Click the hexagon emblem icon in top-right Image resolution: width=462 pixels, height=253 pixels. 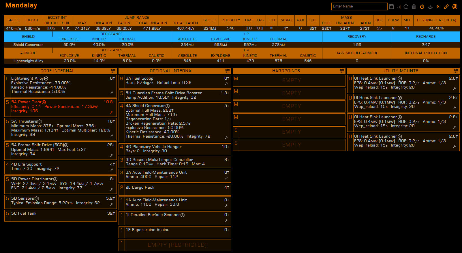[x=455, y=7]
